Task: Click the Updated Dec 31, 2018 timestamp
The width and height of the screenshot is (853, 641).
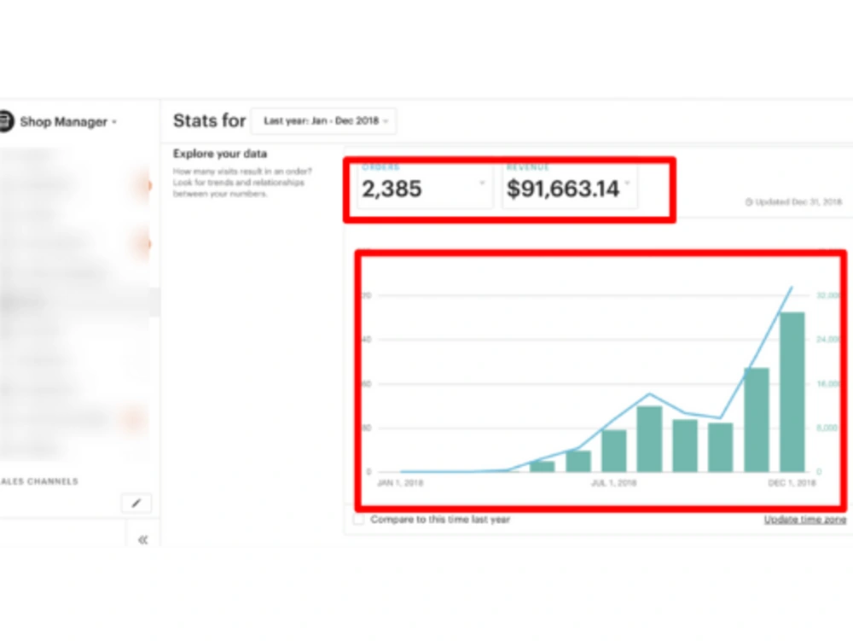Action: click(x=793, y=202)
